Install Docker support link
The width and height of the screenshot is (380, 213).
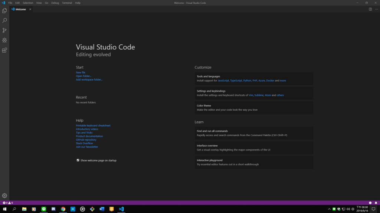[x=270, y=81]
